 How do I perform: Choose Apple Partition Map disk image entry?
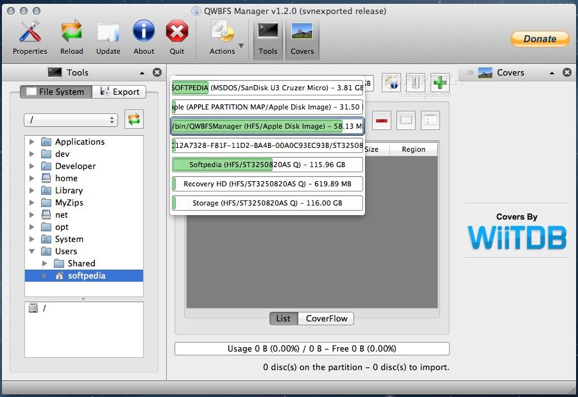click(x=268, y=107)
